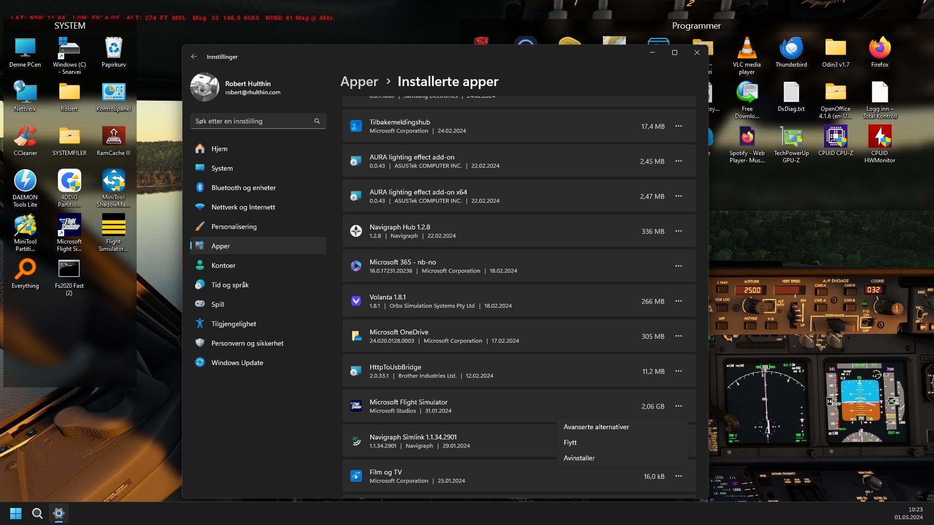Click the Navigraph Simlink app icon
Screen dimensions: 934x525
click(356, 441)
